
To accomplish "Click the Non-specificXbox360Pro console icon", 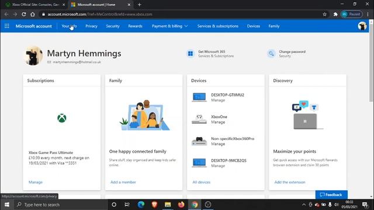I will (199, 141).
